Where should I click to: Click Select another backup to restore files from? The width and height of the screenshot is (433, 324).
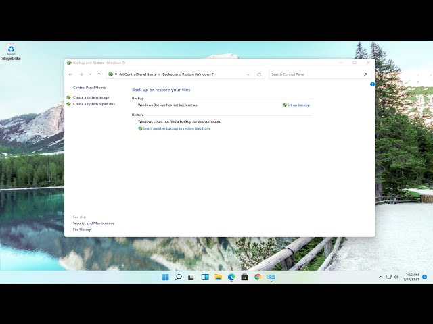176,128
